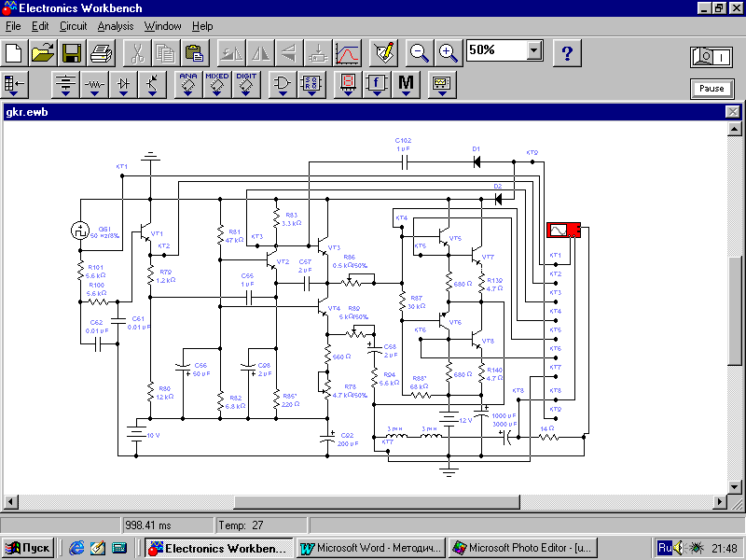
Task: Click the red oscilloscope instrument
Action: (x=563, y=230)
